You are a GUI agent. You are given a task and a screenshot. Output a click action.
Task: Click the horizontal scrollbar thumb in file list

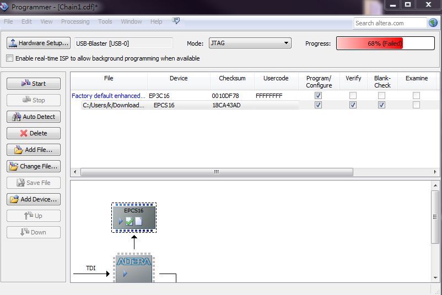[x=217, y=172]
